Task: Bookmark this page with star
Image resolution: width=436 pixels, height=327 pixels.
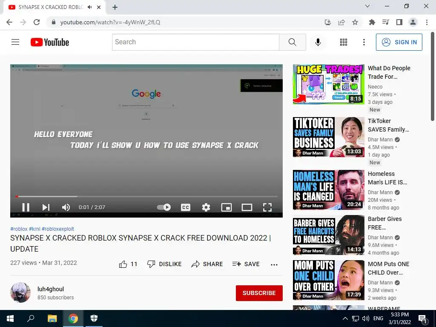Action: pyautogui.click(x=355, y=22)
